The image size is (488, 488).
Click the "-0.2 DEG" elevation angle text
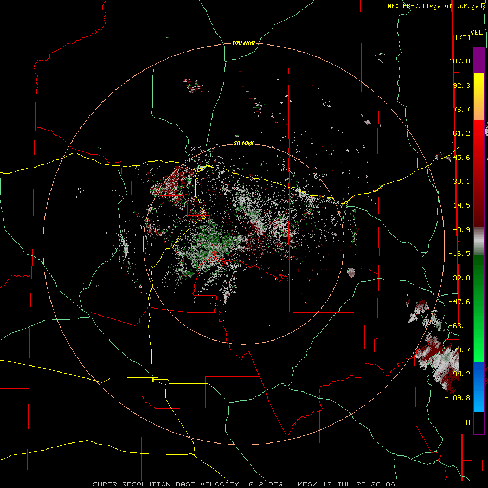[264, 484]
